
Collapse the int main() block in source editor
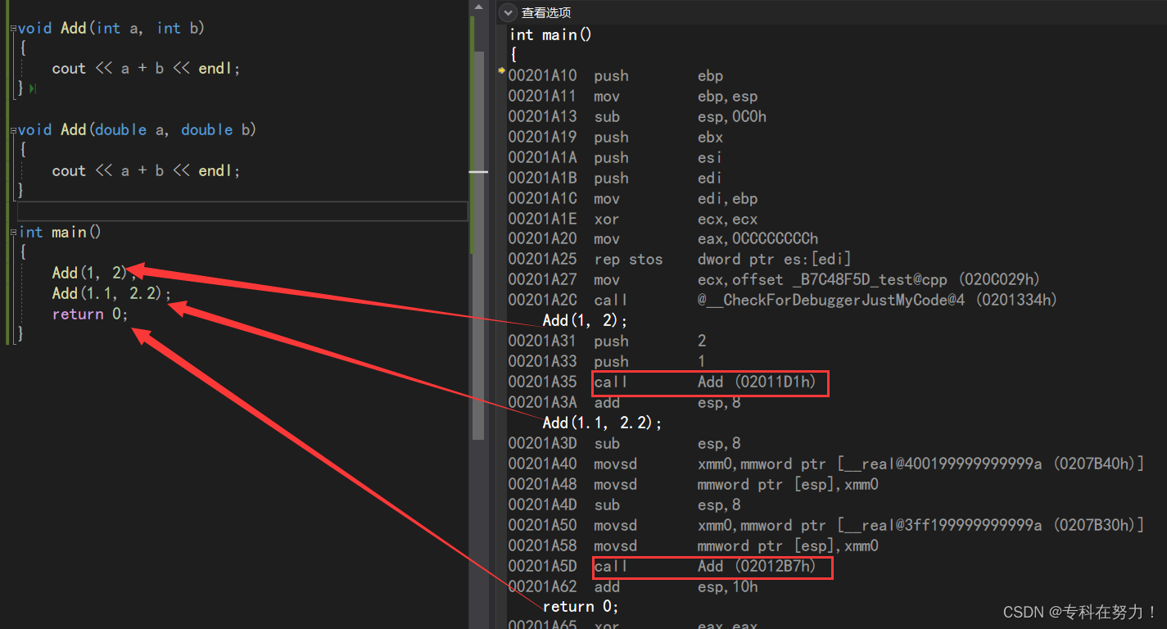[x=13, y=233]
